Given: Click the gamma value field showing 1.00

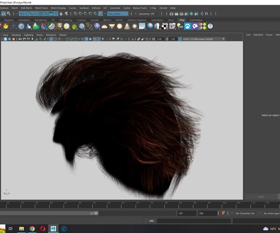Looking at the screenshot, I should [173, 39].
